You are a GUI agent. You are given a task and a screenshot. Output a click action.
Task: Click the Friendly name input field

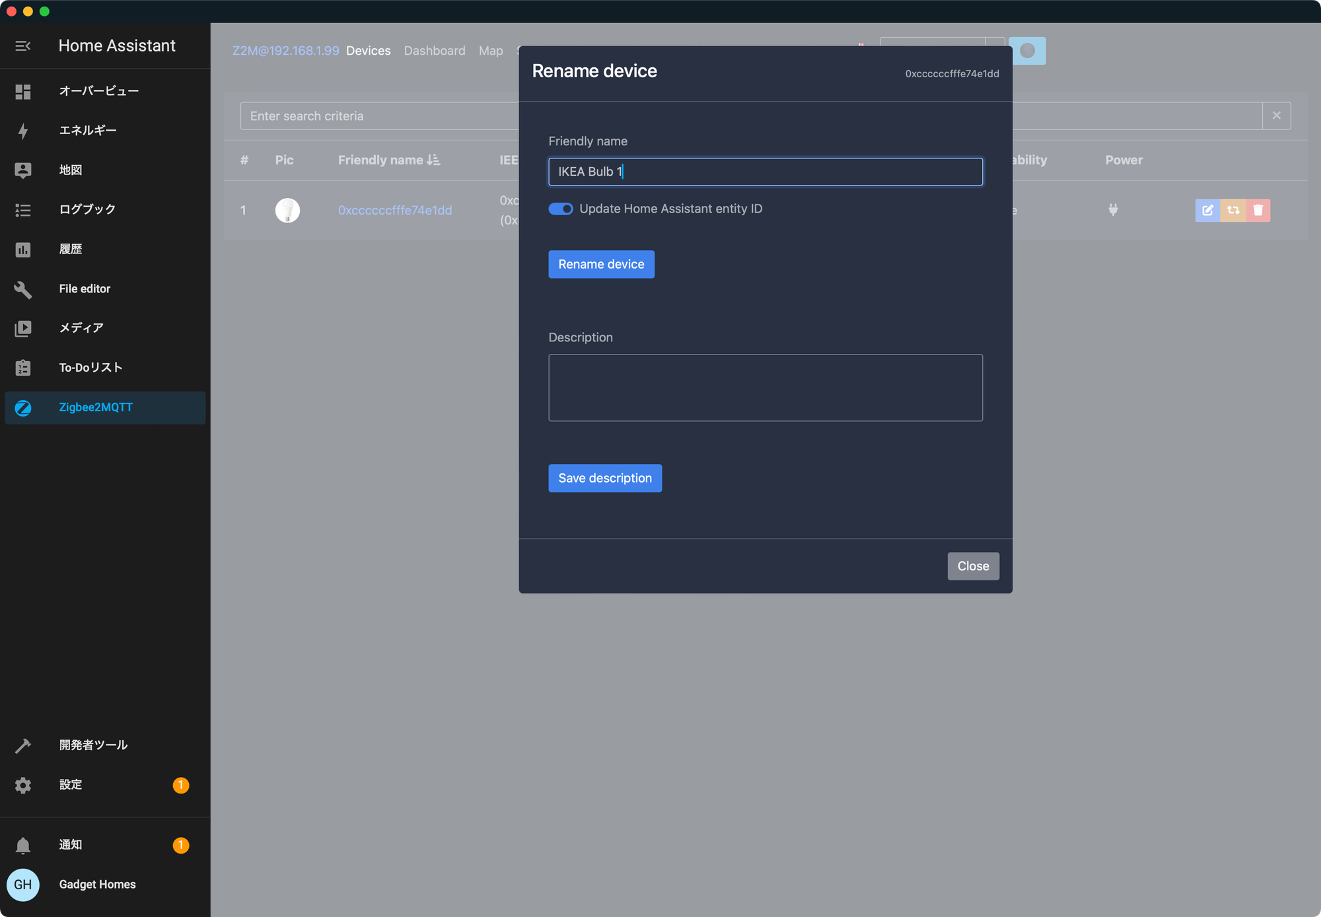point(765,170)
